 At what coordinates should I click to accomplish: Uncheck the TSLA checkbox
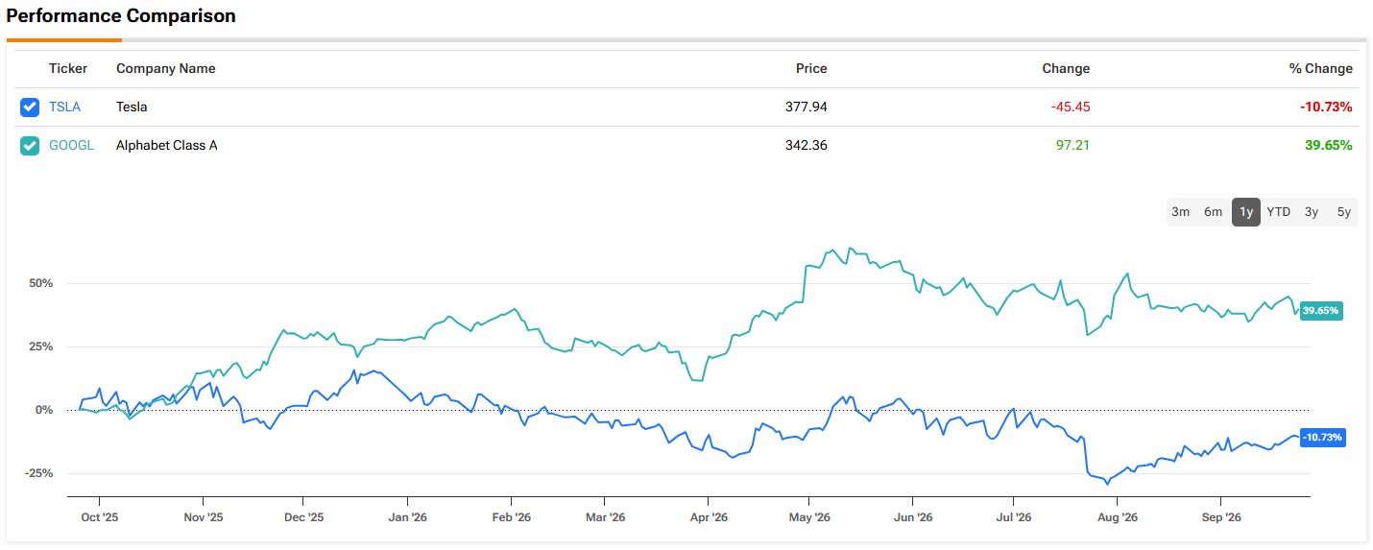click(x=30, y=108)
